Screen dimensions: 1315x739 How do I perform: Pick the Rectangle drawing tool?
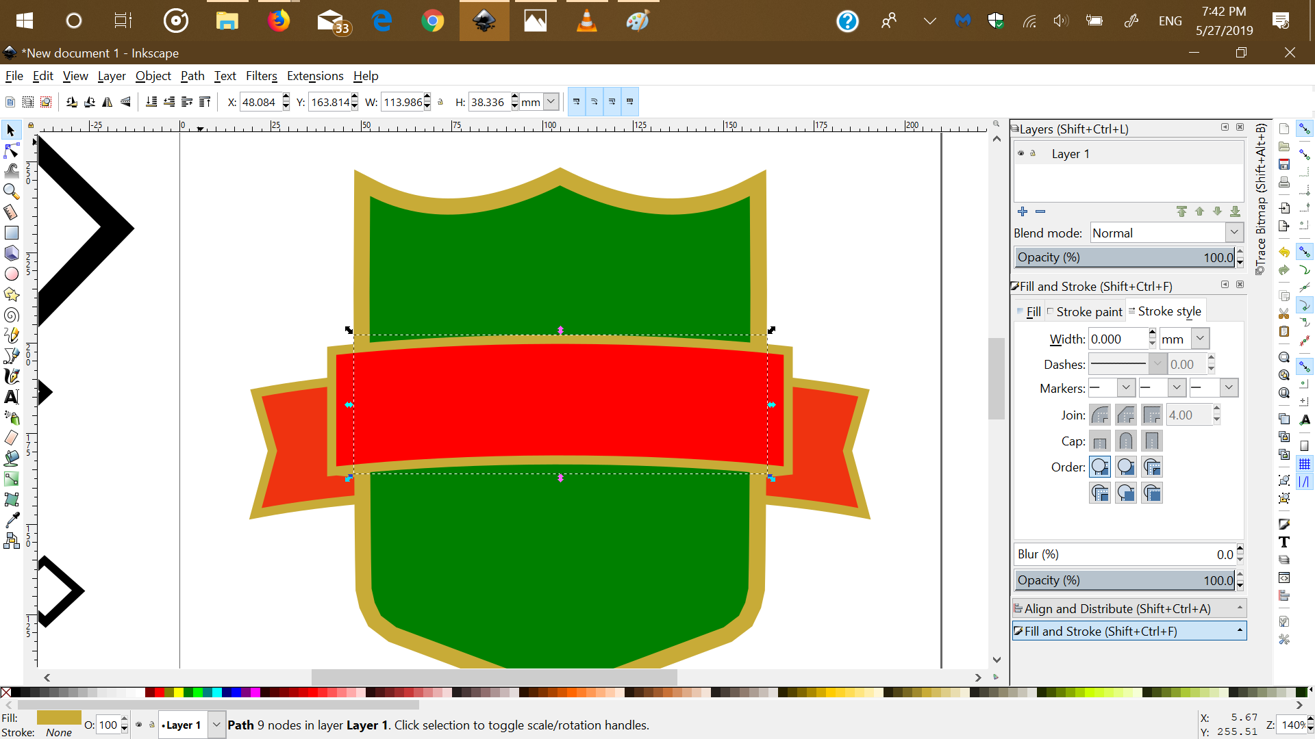click(x=12, y=233)
